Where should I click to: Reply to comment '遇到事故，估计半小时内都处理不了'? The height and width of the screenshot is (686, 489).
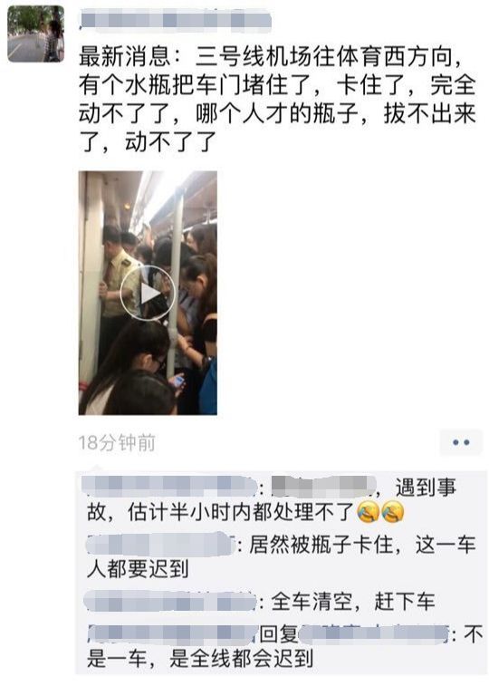(272, 499)
